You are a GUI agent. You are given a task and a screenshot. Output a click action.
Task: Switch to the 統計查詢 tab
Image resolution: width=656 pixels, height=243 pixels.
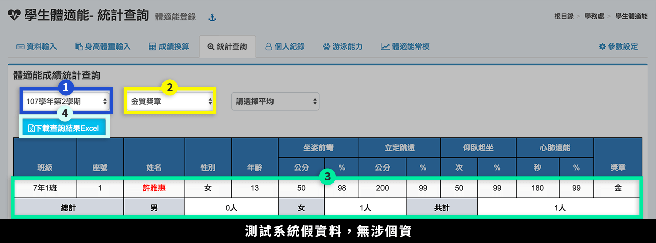[228, 47]
